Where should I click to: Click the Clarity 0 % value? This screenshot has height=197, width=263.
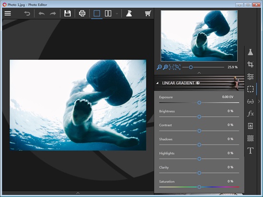(230, 167)
